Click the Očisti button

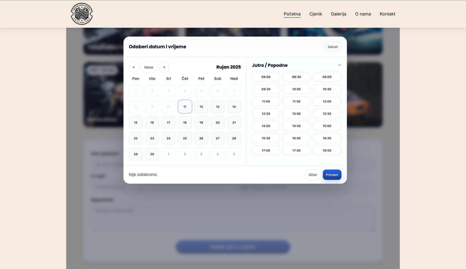[x=313, y=175]
